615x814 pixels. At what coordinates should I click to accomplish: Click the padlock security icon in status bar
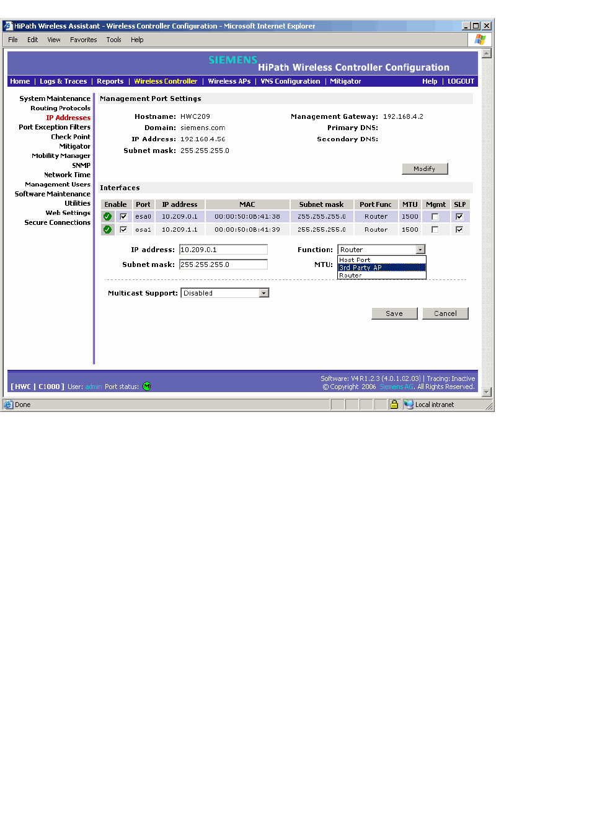click(x=394, y=405)
